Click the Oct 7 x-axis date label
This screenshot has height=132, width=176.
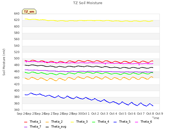click(141, 114)
